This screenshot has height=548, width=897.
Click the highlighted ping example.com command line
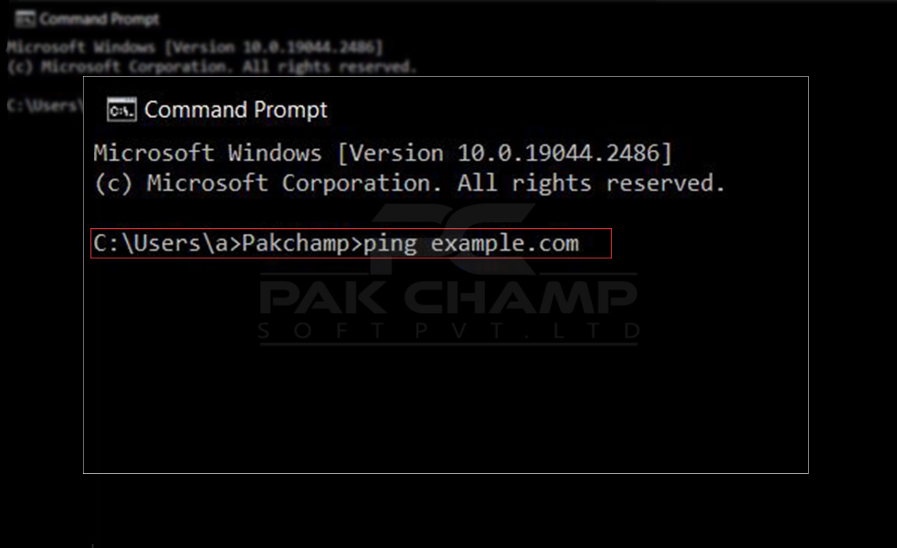tap(351, 244)
